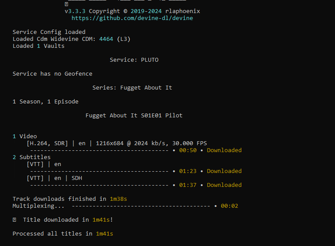Click the video track progress bar
The width and height of the screenshot is (335, 246).
[99, 150]
